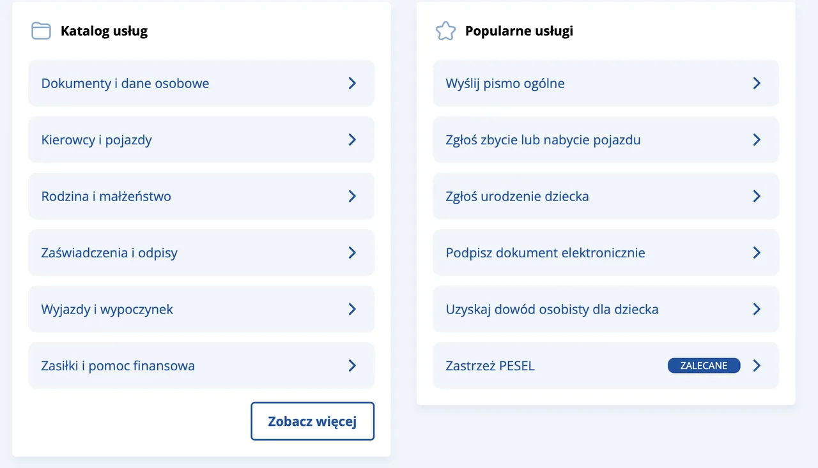Screen dimensions: 818x468
Task: Click the chevron beside Zastrzeż PESEL
Action: tap(757, 365)
